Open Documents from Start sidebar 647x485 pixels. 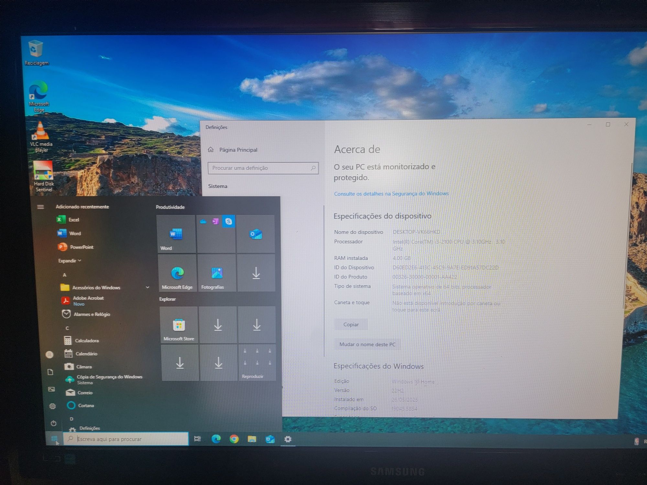coord(50,372)
